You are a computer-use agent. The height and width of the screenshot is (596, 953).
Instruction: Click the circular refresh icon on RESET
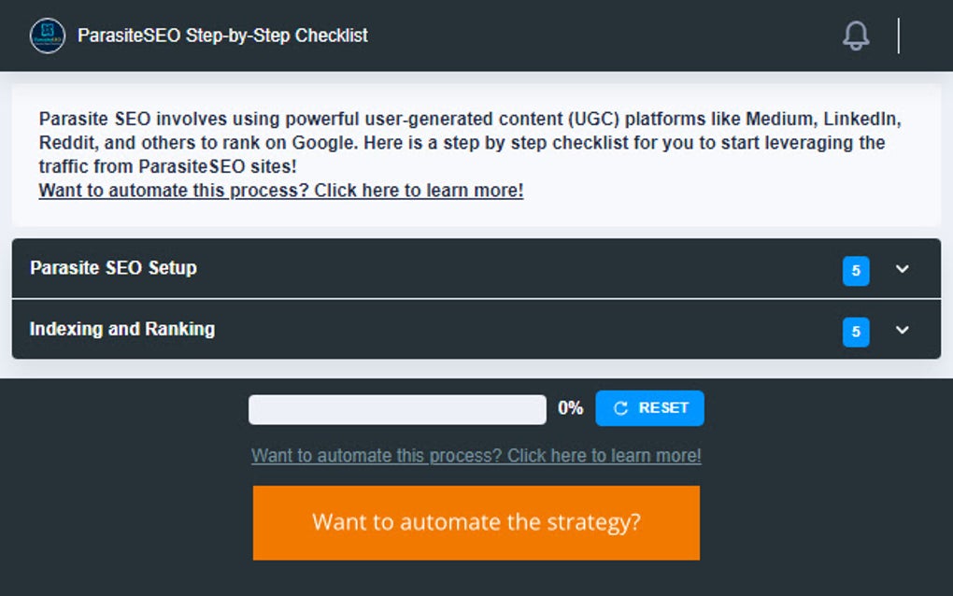click(619, 407)
